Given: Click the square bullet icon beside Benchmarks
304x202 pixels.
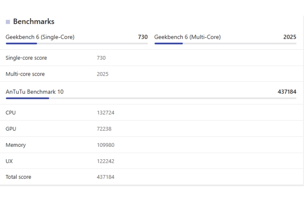Looking at the screenshot, I should 8,22.
